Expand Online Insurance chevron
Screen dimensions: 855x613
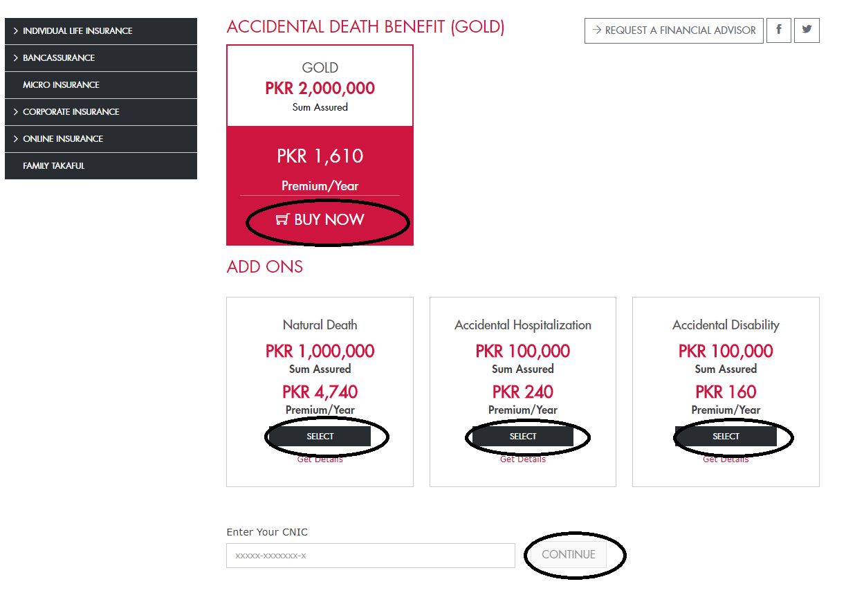coord(15,139)
